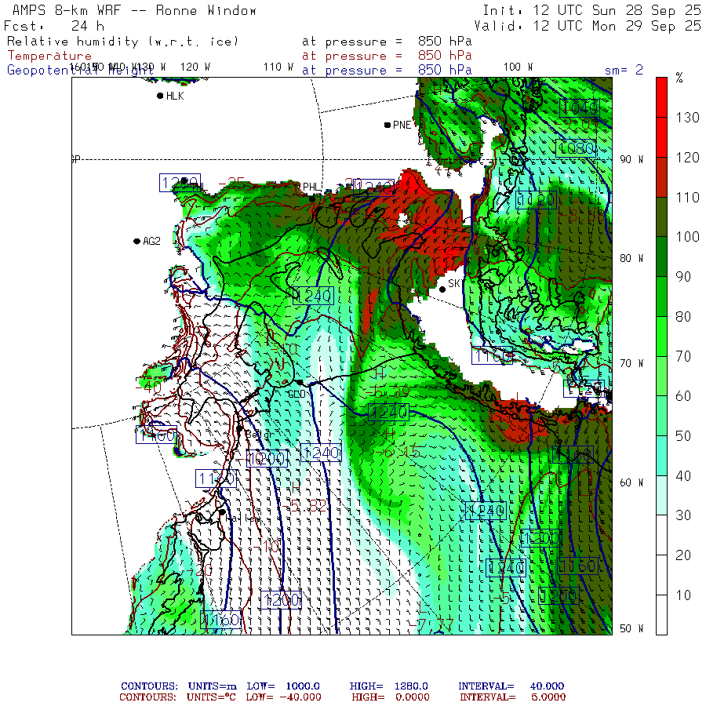Select 'LOW= 1000.0' in the legend

tap(283, 686)
